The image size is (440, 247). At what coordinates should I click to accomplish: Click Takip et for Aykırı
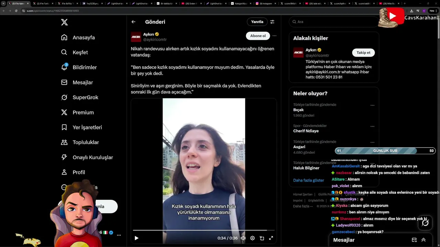(x=363, y=52)
